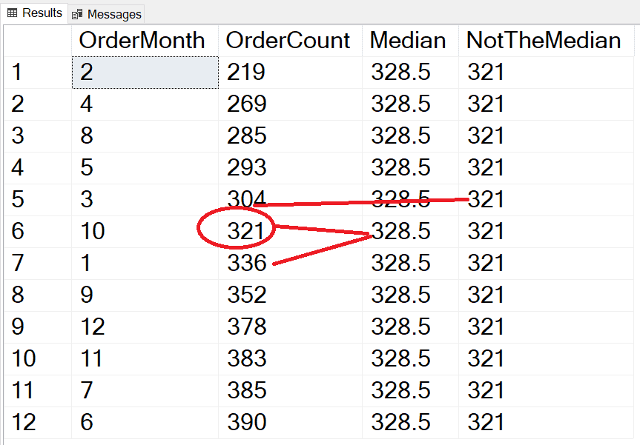This screenshot has height=445, width=640.
Task: Click OrderCount cell showing 390
Action: click(x=247, y=422)
